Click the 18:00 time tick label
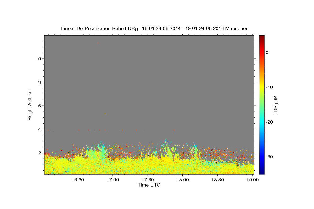 183,180
